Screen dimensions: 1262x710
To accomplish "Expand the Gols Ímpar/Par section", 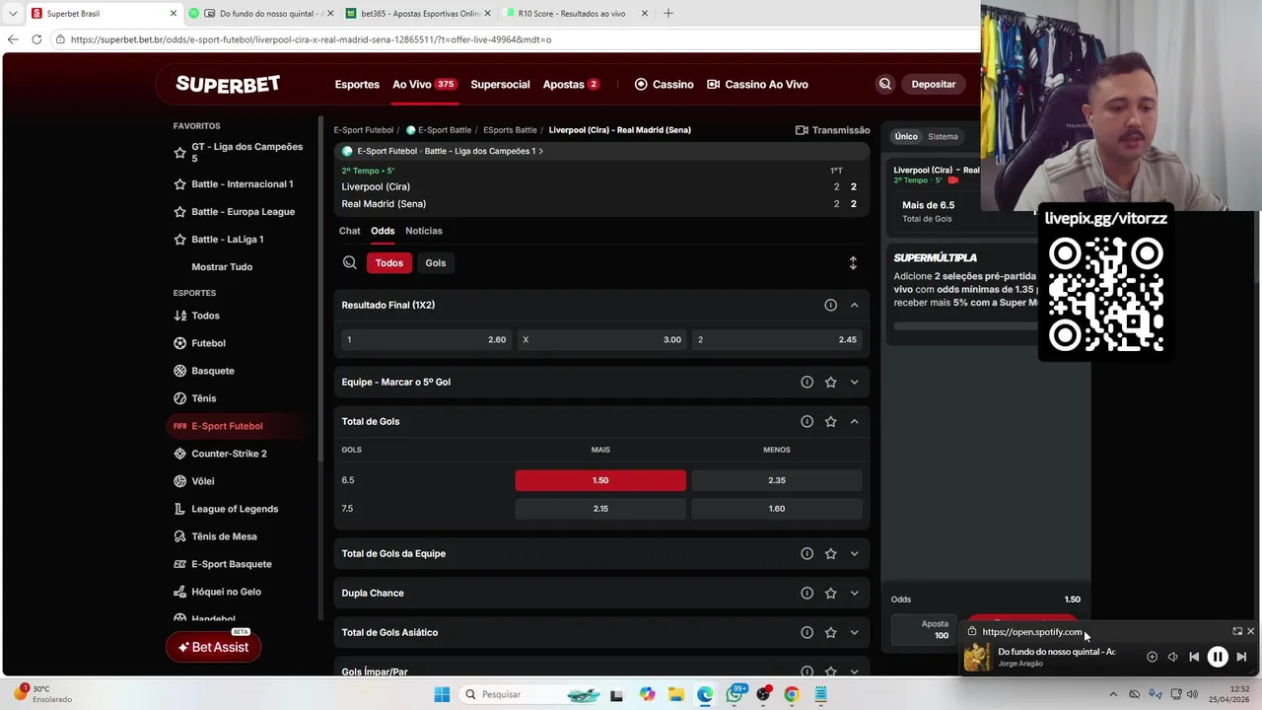I will pyautogui.click(x=854, y=671).
